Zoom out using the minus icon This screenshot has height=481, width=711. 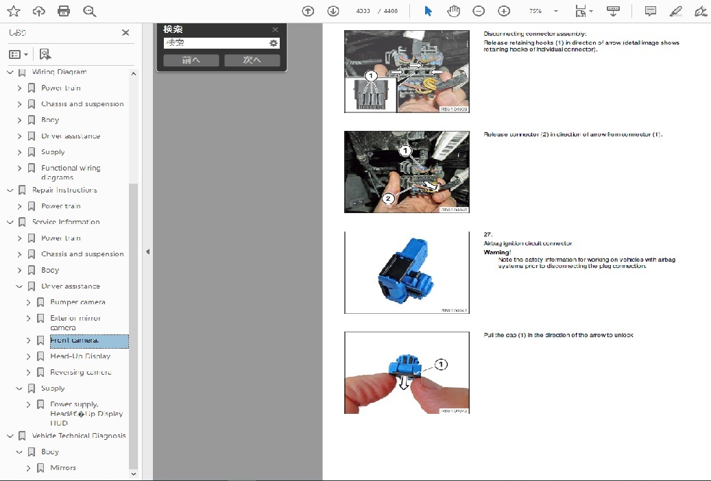pos(479,11)
